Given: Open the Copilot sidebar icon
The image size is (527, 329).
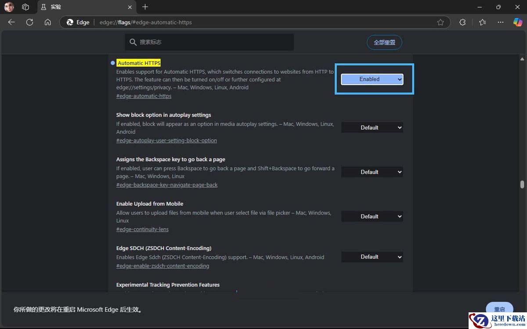Looking at the screenshot, I should click(x=518, y=22).
